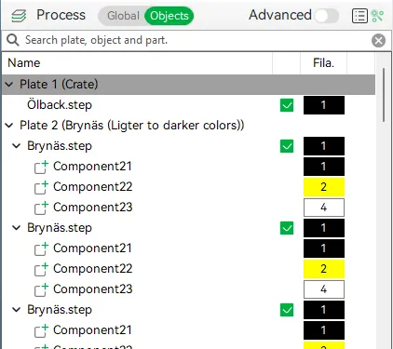Viewport: 393px width, 349px height.
Task: Open yellow filament 2 swatch of first Component22
Action: pos(324,187)
